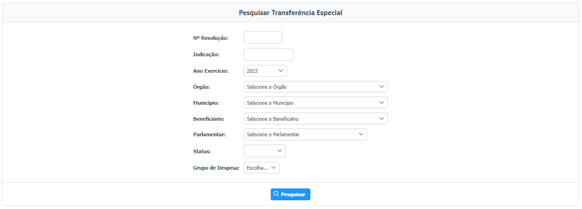Click the 'Status:' label text

coord(202,151)
